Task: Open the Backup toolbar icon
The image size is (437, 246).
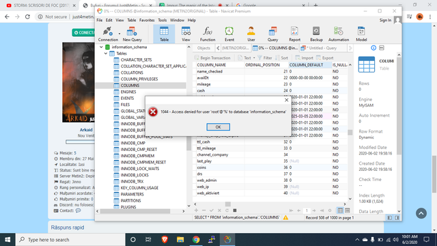Action: click(316, 34)
